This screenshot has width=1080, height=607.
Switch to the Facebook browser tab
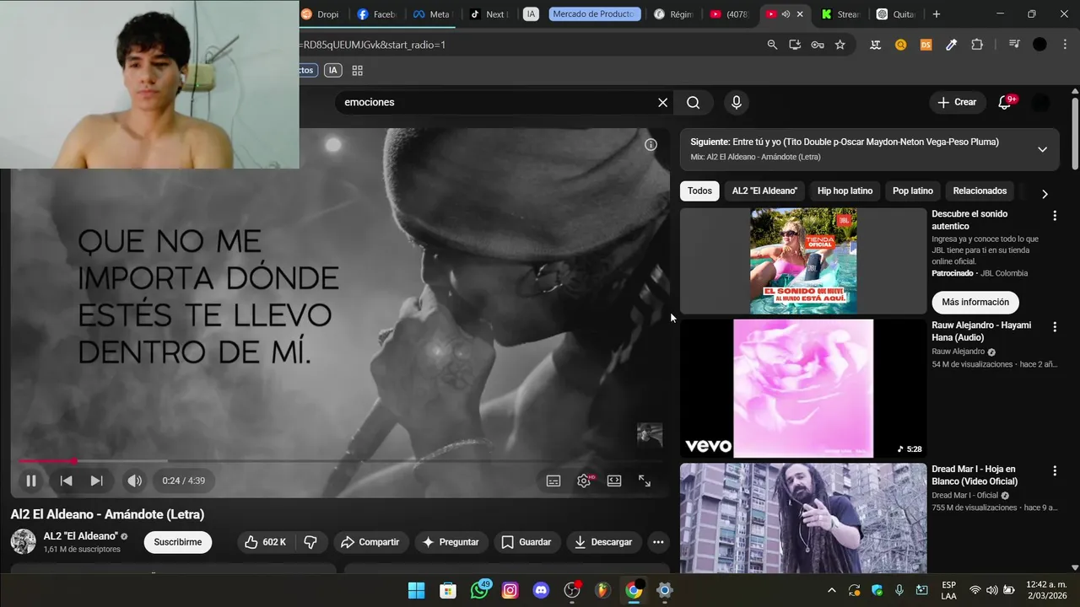click(376, 14)
